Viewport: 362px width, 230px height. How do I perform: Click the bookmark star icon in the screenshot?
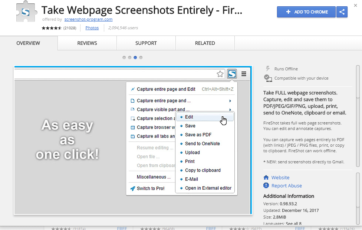click(x=220, y=74)
